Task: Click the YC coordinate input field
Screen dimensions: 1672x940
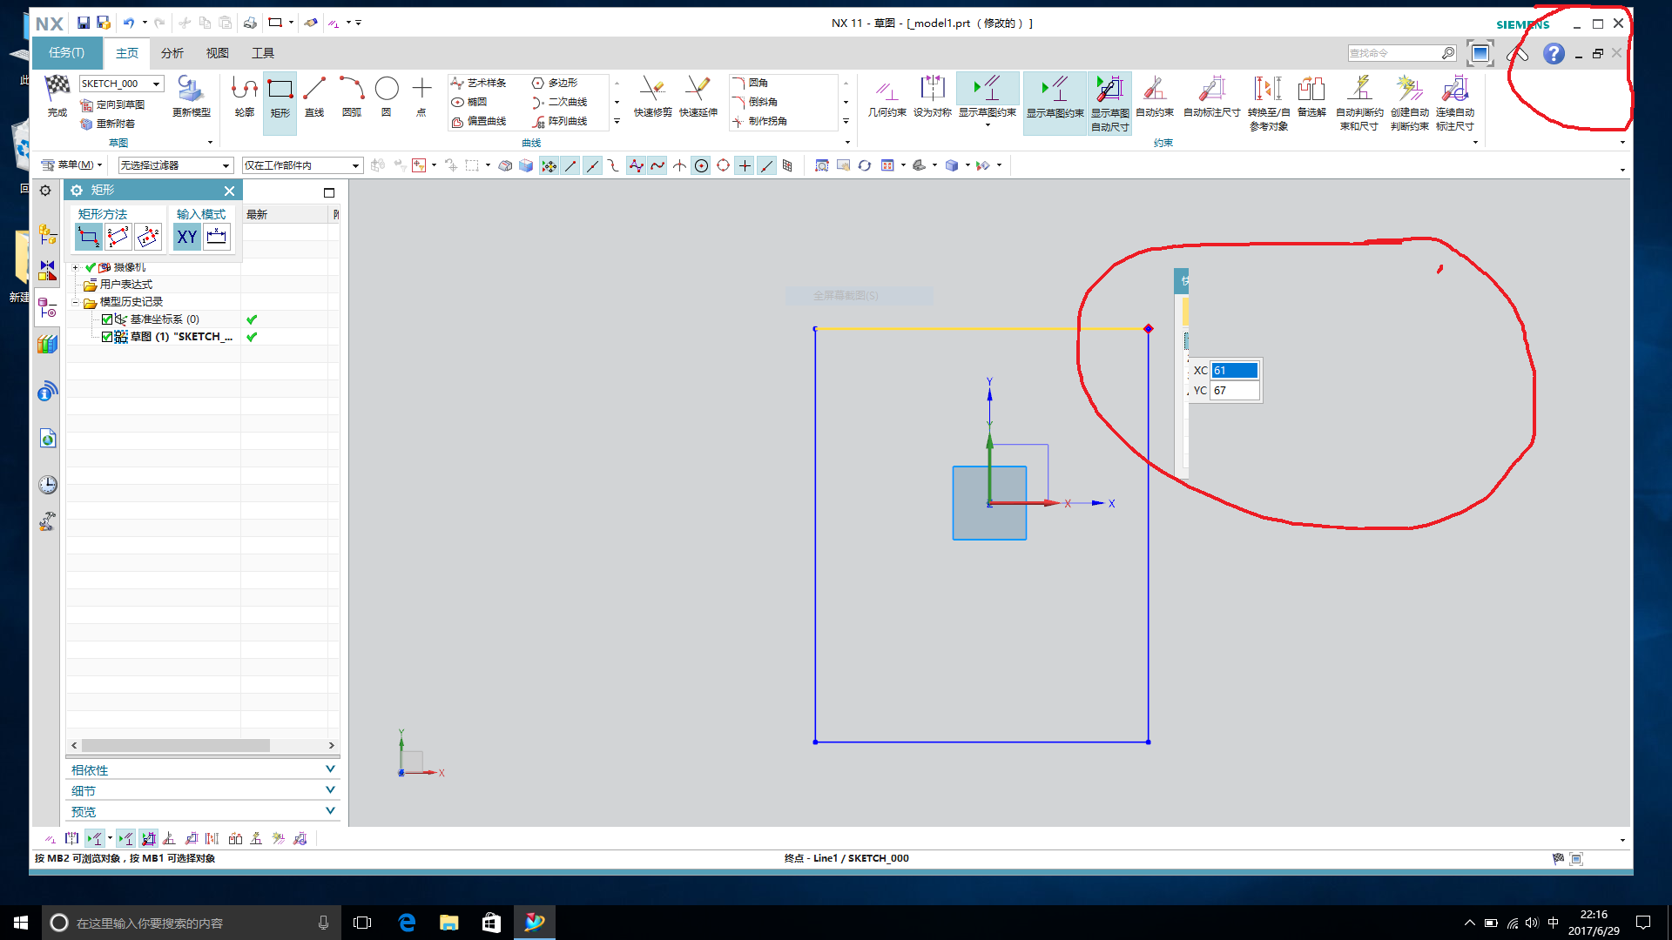Action: coord(1234,391)
